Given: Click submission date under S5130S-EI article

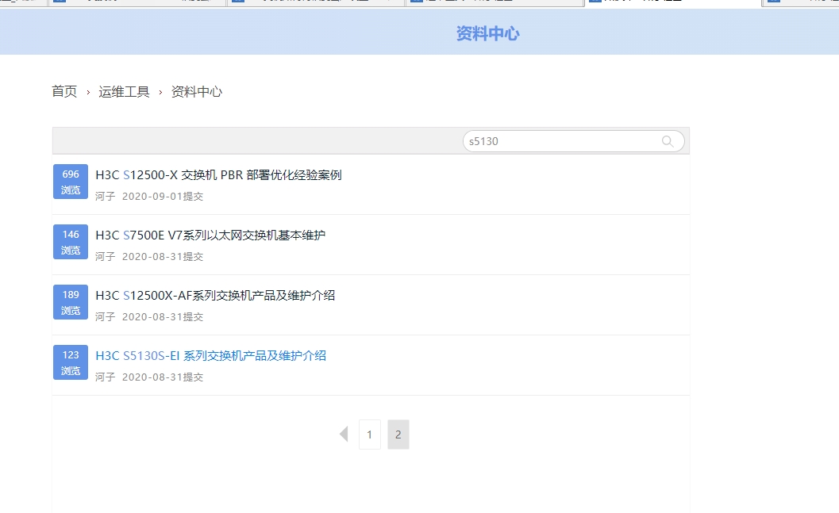Looking at the screenshot, I should tap(163, 377).
